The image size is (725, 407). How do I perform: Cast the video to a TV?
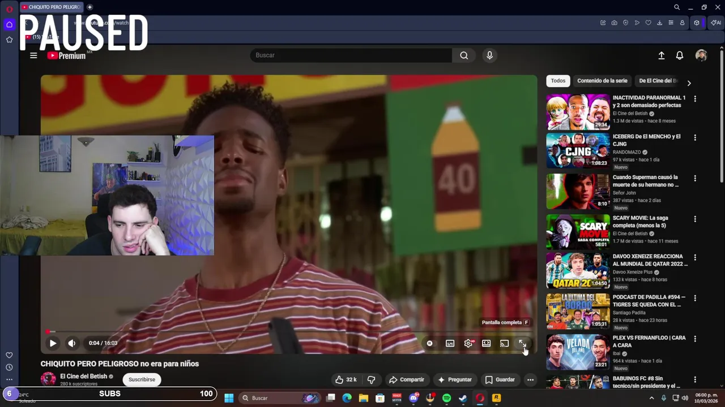[x=504, y=343]
